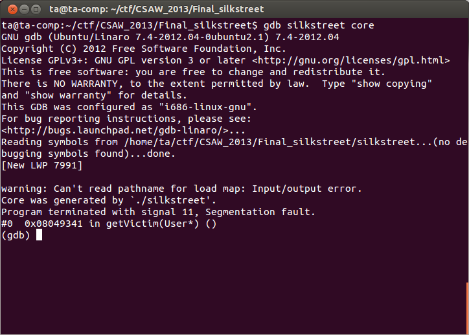469x335 pixels.
Task: Maximize the terminal window
Action: point(36,9)
